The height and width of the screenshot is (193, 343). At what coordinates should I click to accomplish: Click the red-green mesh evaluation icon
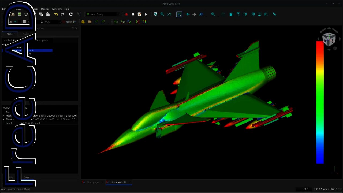[x=137, y=22]
